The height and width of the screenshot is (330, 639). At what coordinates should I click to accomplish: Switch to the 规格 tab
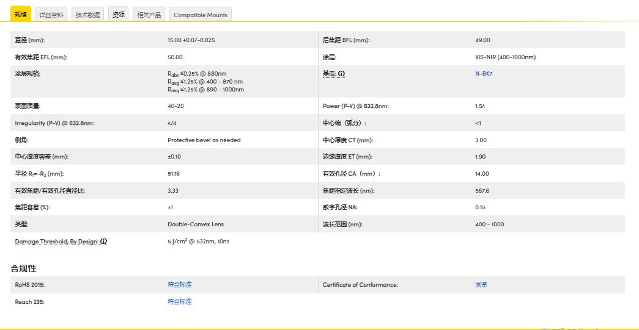click(x=20, y=15)
